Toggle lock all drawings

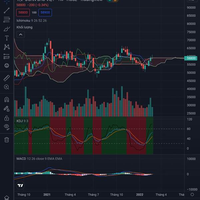click(7, 118)
